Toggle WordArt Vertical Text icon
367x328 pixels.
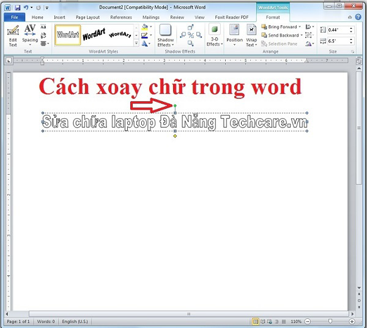pos(43,36)
